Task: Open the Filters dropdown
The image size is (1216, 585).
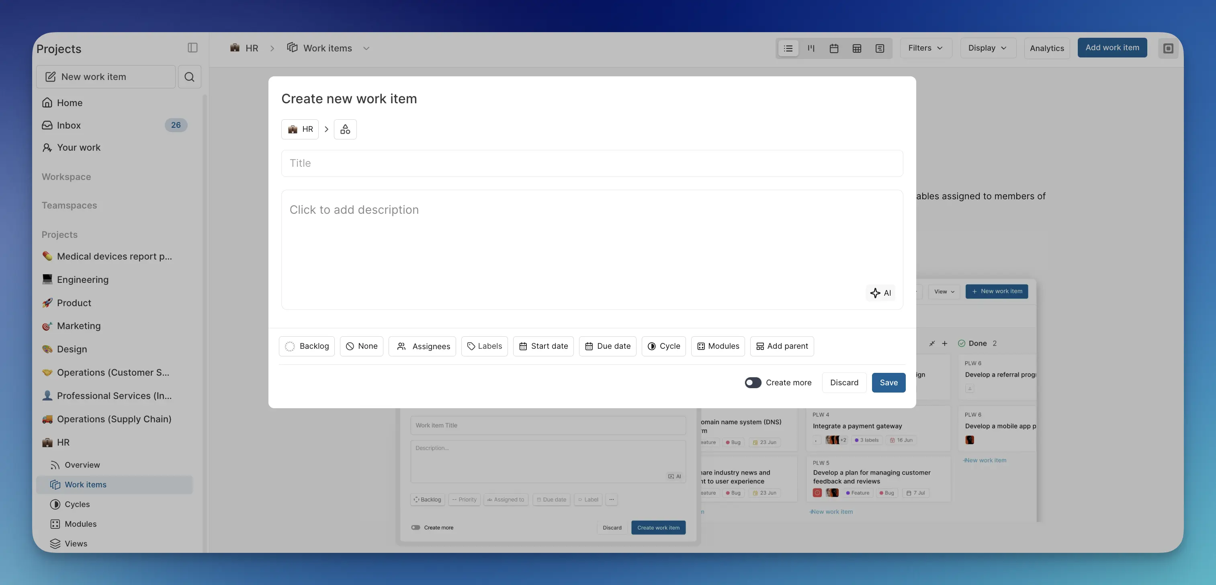Action: pyautogui.click(x=925, y=48)
